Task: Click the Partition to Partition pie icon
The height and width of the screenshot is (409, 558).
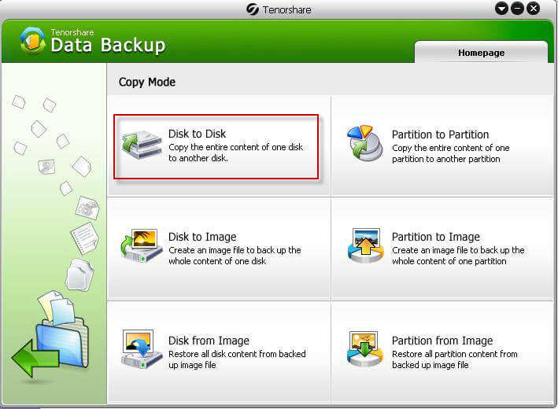Action: tap(365, 144)
